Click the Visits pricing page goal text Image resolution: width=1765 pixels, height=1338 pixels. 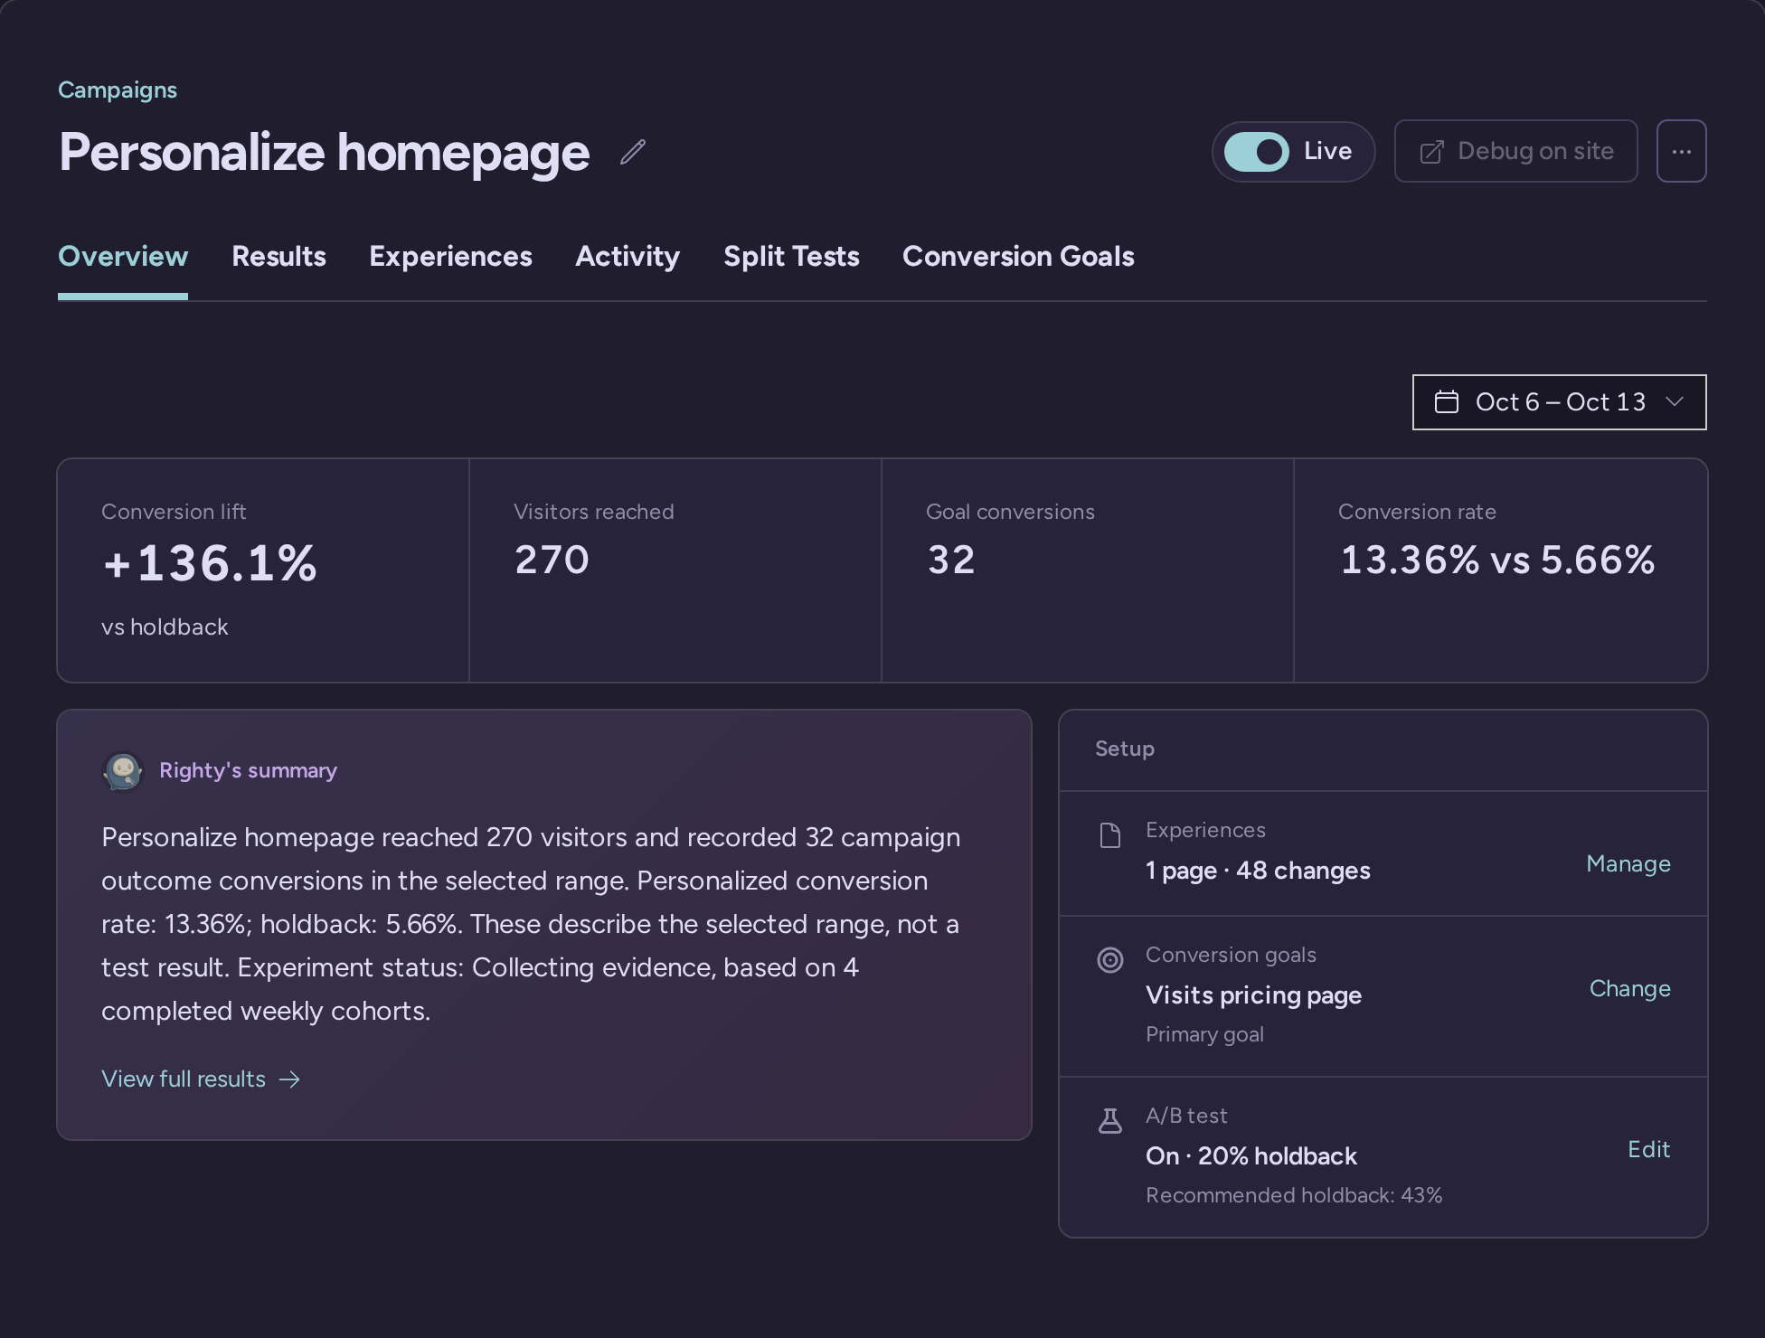coord(1253,995)
